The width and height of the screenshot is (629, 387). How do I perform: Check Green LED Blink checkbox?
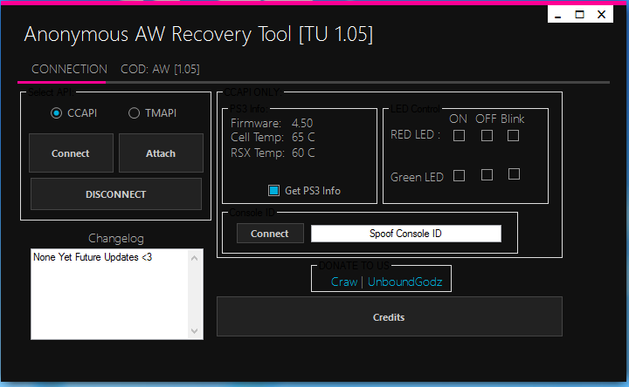(514, 174)
